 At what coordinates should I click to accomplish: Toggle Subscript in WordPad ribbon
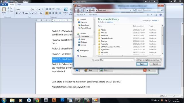coord(30,13)
